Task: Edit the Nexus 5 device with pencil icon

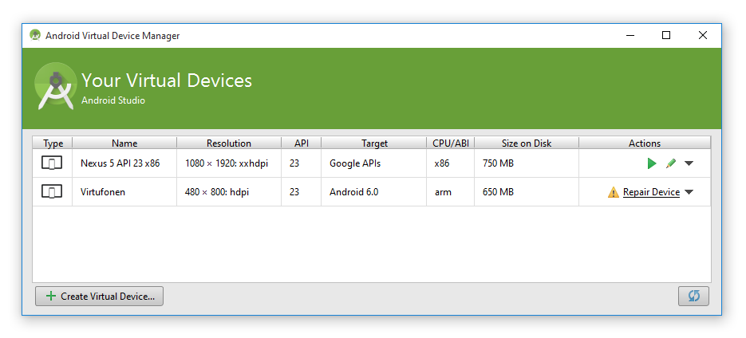Action: (671, 163)
